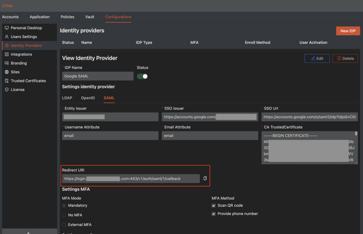Click the Integrations icon in sidebar
The image size is (363, 234).
[7, 54]
